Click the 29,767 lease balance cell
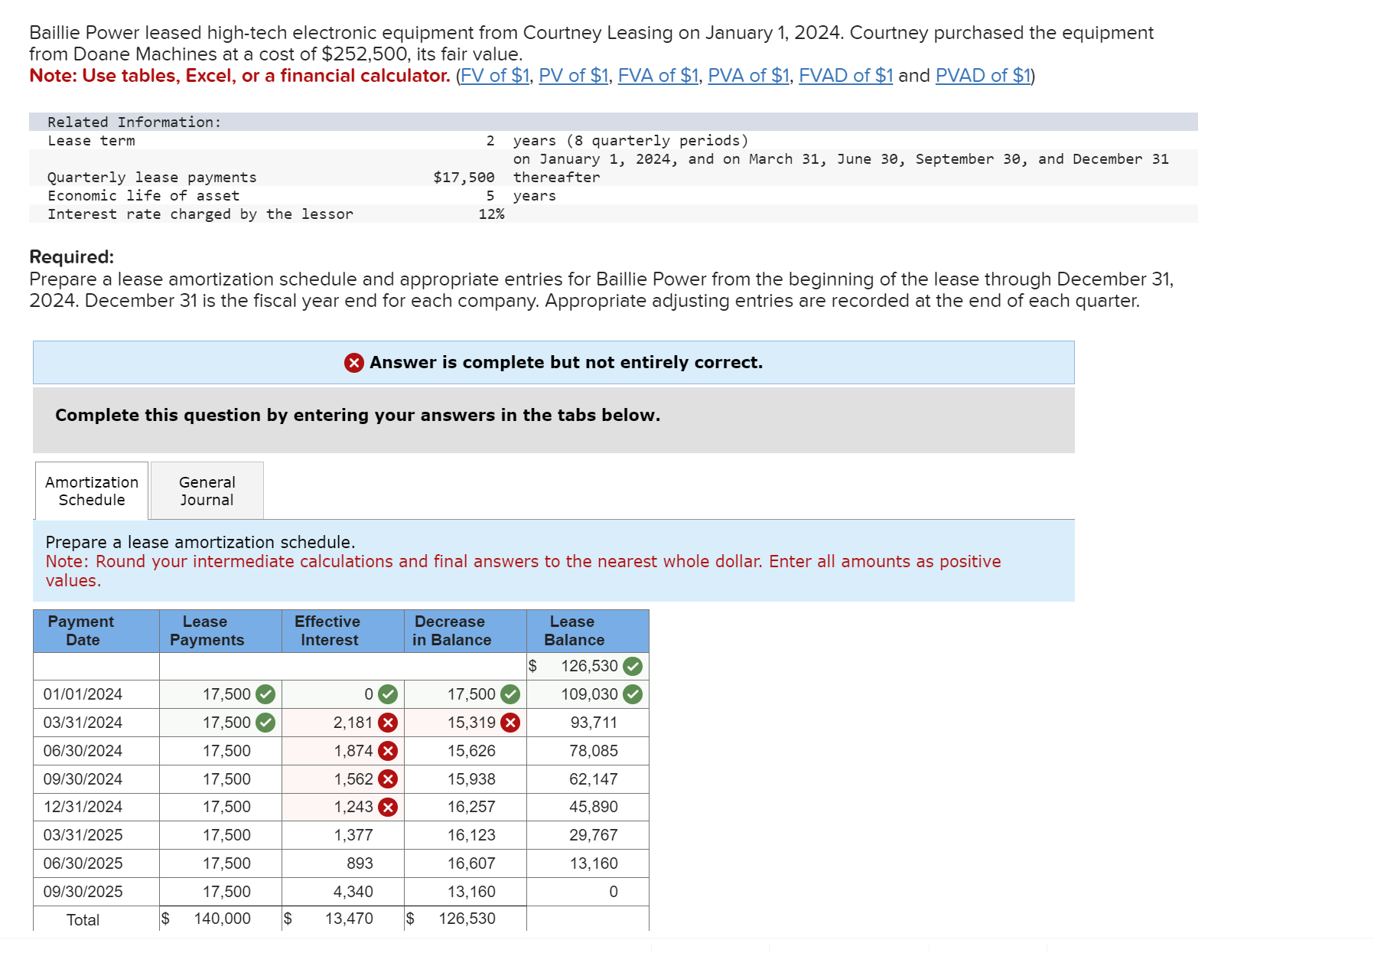Viewport: 1374px width, 953px height. [588, 835]
